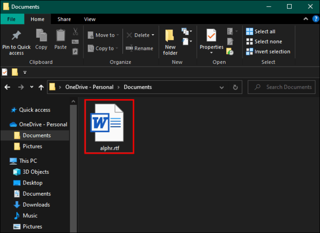
Task: Open 3D Objects in navigation pane
Action: (x=31, y=172)
